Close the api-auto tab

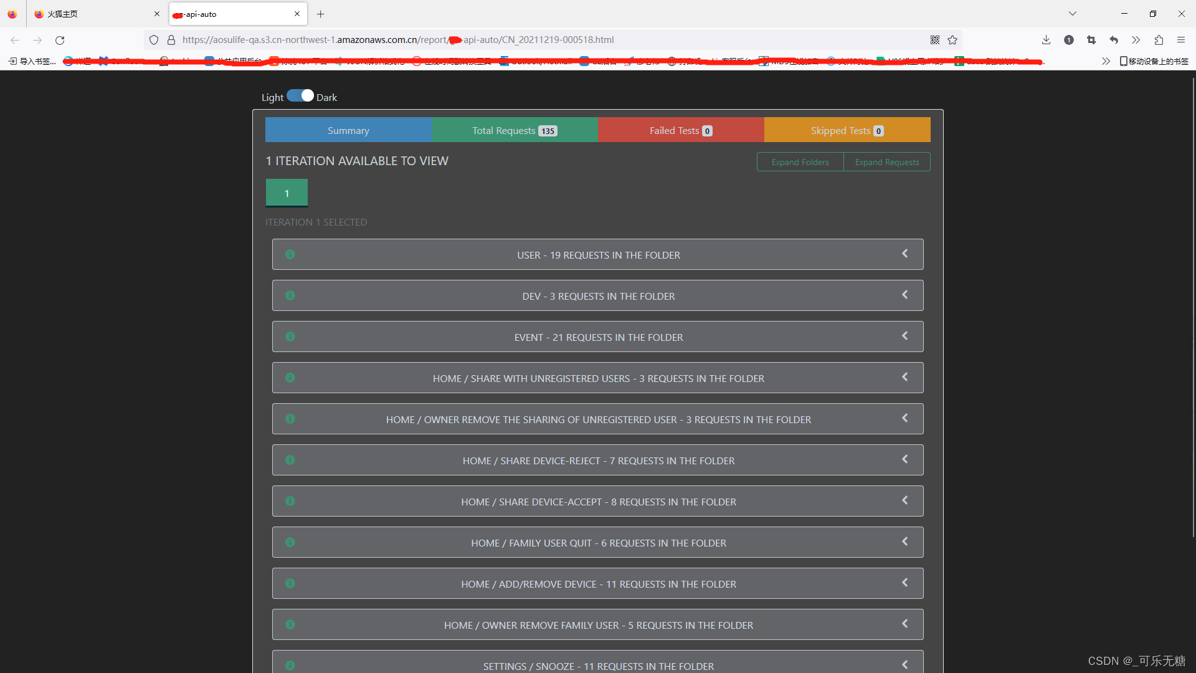pyautogui.click(x=297, y=14)
